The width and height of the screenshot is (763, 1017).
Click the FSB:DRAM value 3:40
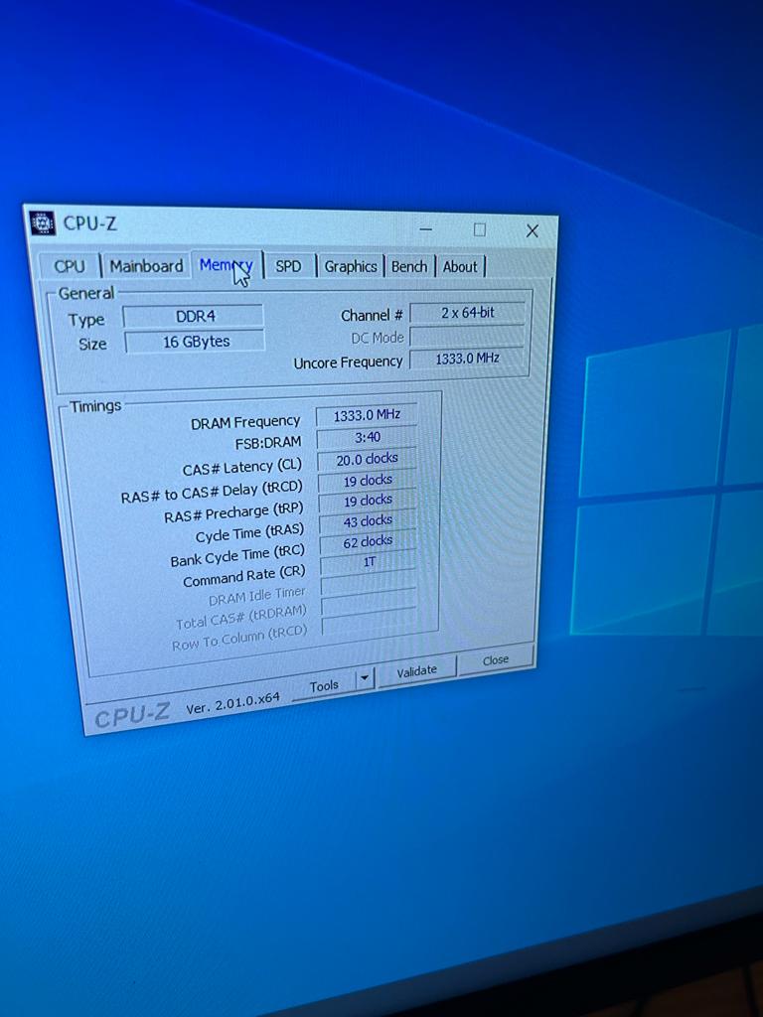click(367, 438)
